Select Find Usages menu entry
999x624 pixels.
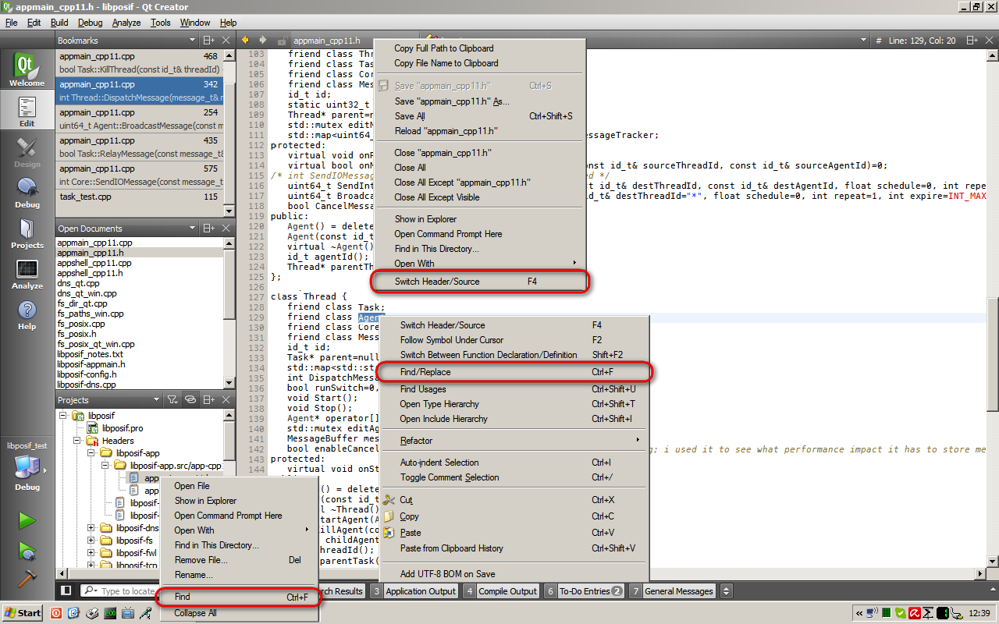(x=515, y=389)
